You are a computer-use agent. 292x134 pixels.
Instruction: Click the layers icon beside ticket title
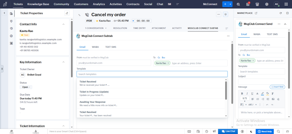point(226,14)
